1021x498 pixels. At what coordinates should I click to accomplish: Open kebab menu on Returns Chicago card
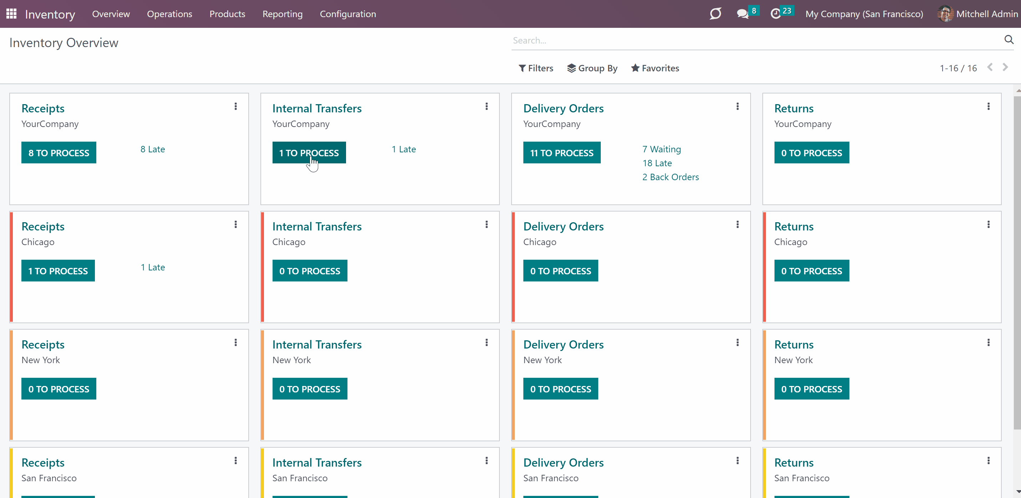[x=989, y=224]
